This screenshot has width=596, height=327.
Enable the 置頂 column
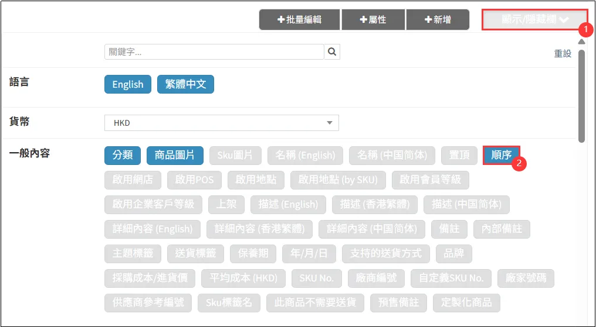459,155
